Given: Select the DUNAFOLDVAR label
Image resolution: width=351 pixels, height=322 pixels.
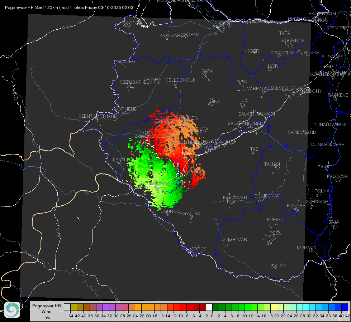Looking at the screenshot, I should (328, 144).
